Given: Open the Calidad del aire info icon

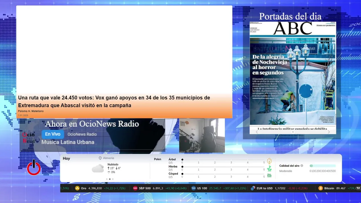Looking at the screenshot, I should click(x=302, y=166).
